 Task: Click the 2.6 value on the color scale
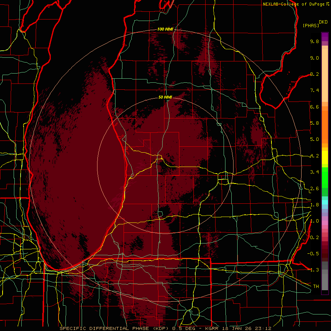pos(314,189)
